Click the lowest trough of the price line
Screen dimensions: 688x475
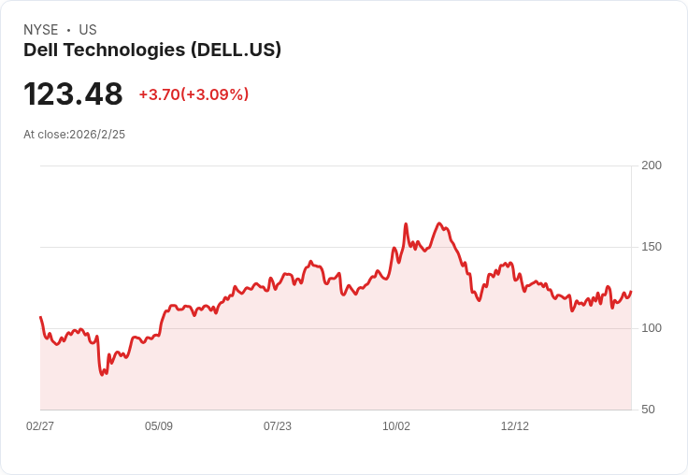(102, 374)
